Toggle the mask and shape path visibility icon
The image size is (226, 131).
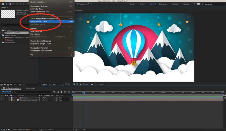pyautogui.click(x=71, y=84)
